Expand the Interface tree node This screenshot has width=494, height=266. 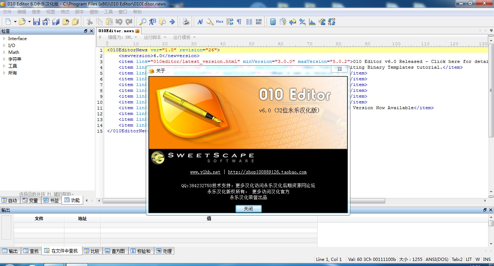[x=4, y=38]
